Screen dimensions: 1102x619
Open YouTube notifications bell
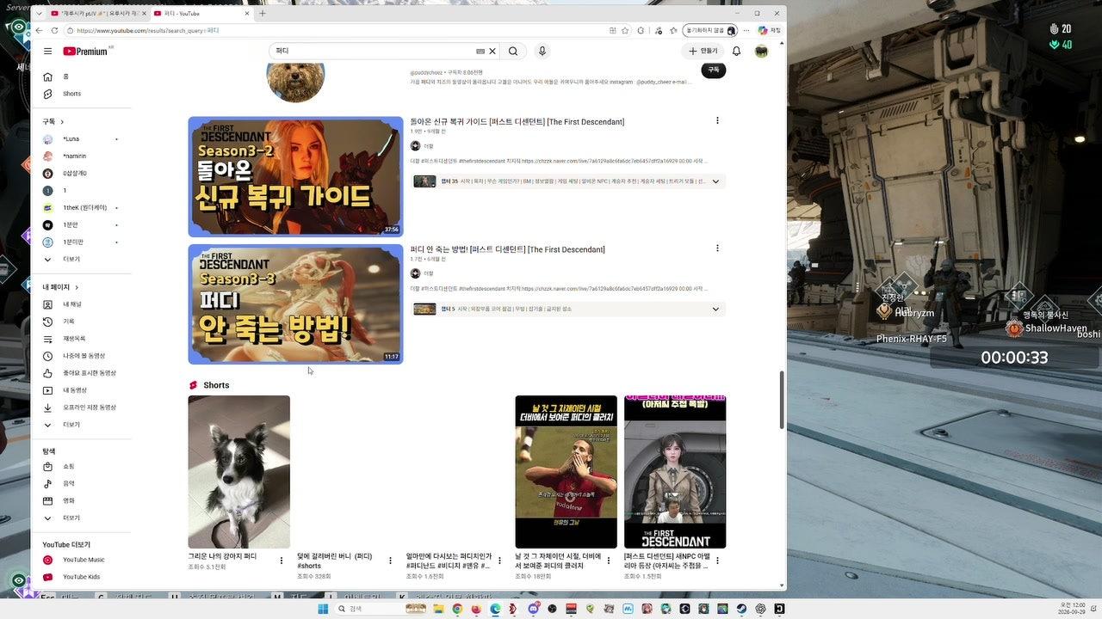(x=736, y=52)
